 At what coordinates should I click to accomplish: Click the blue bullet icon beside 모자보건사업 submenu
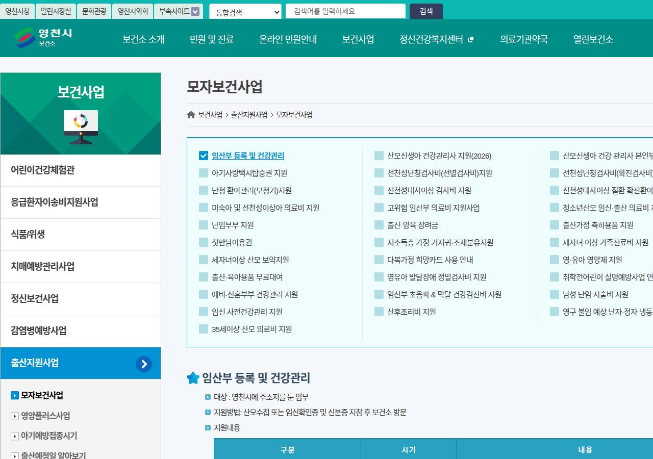(x=15, y=395)
